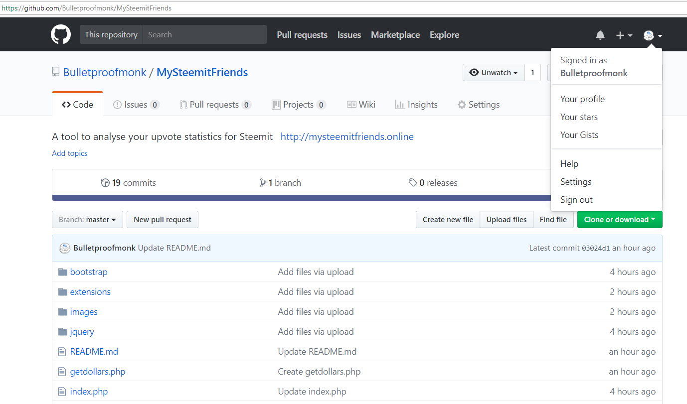Click the Pull requests tab icon
Viewport: 687px width, 404px height.
pos(183,105)
